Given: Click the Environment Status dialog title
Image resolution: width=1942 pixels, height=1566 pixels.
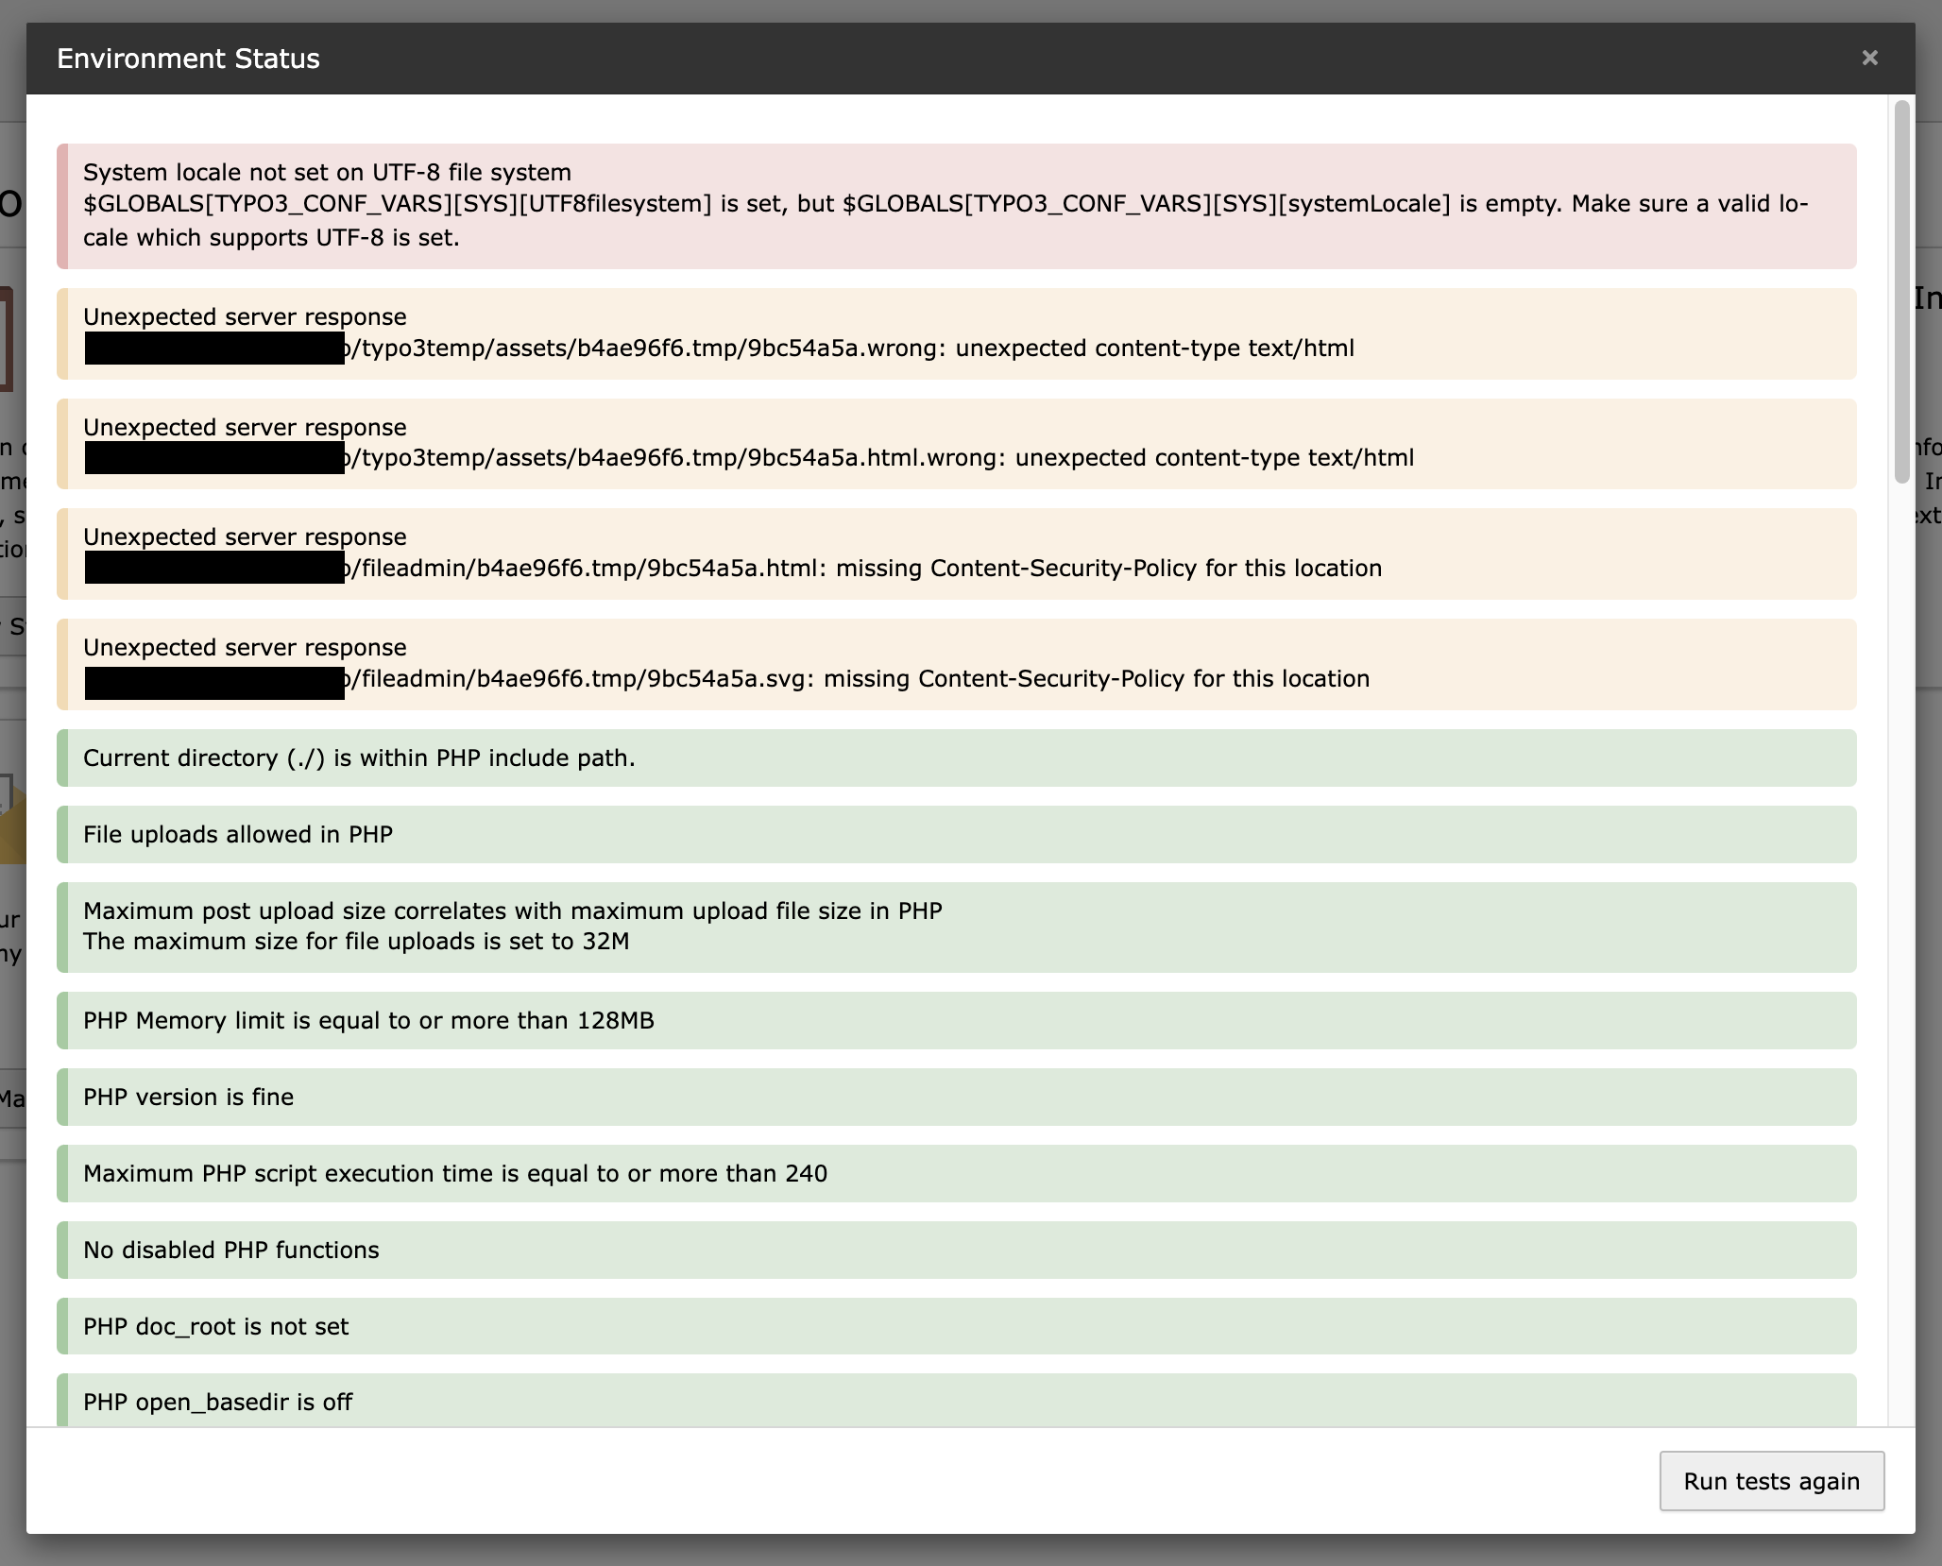Looking at the screenshot, I should [x=188, y=59].
